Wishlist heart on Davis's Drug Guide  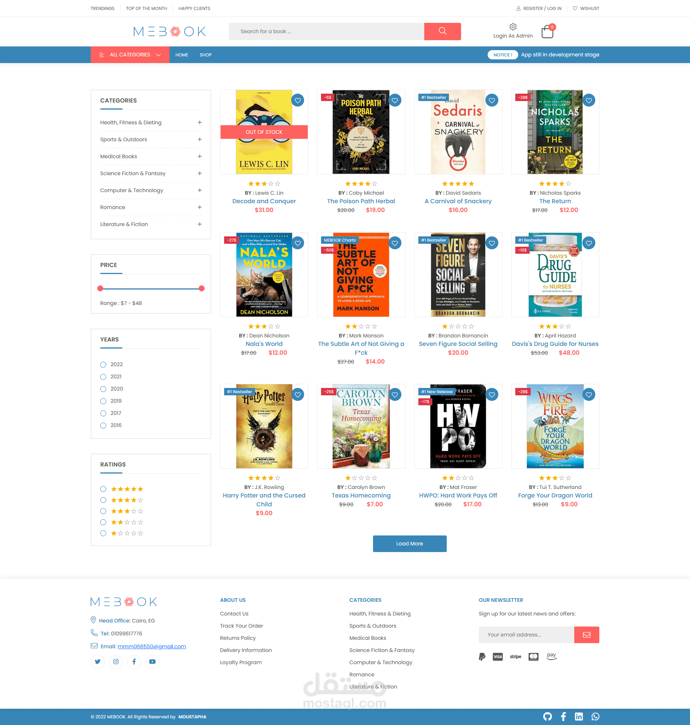pyautogui.click(x=589, y=243)
